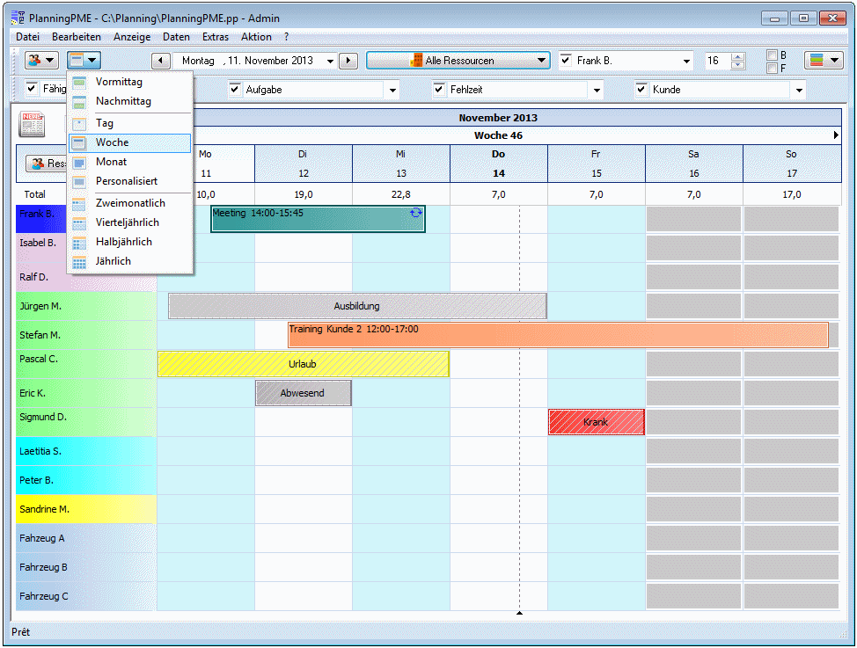Select the Ausbildung event bar
The width and height of the screenshot is (857, 648).
pos(357,306)
